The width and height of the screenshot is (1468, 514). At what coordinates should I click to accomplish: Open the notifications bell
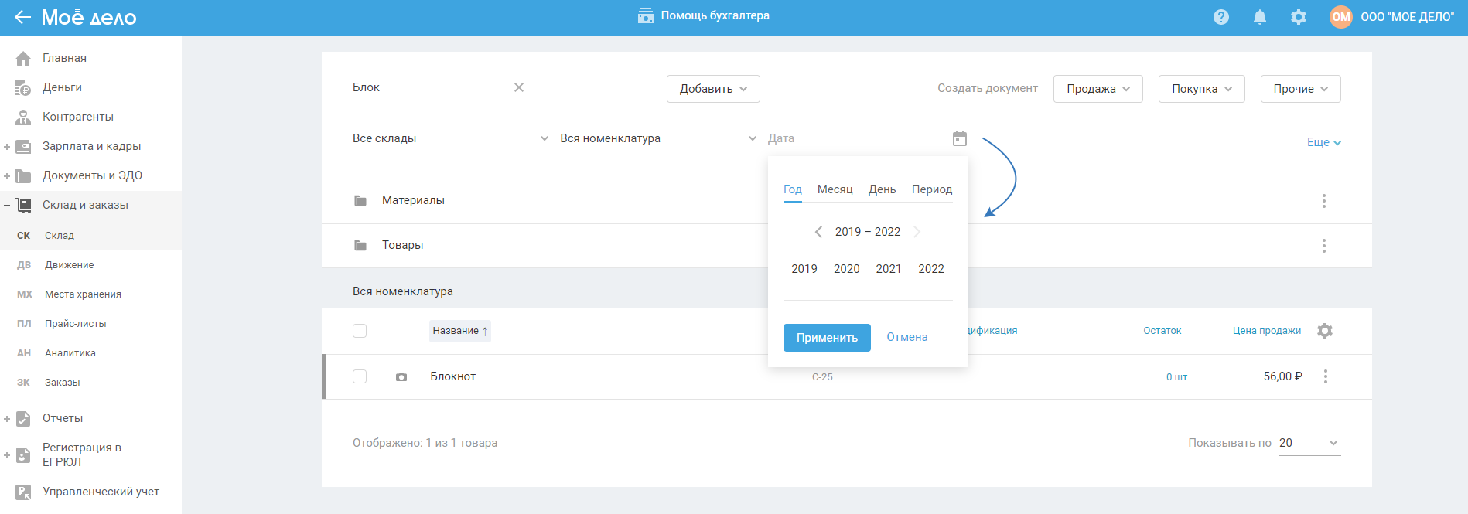[x=1260, y=17]
